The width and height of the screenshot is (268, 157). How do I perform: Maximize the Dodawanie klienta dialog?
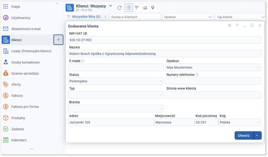tap(252, 25)
